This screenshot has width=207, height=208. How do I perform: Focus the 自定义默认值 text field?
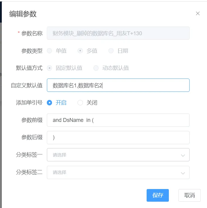pyautogui.click(x=118, y=85)
